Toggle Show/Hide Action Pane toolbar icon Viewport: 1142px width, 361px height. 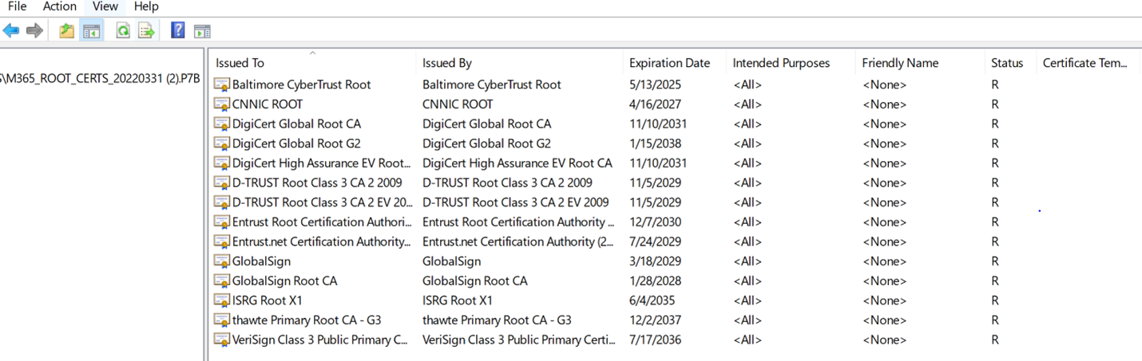click(202, 31)
